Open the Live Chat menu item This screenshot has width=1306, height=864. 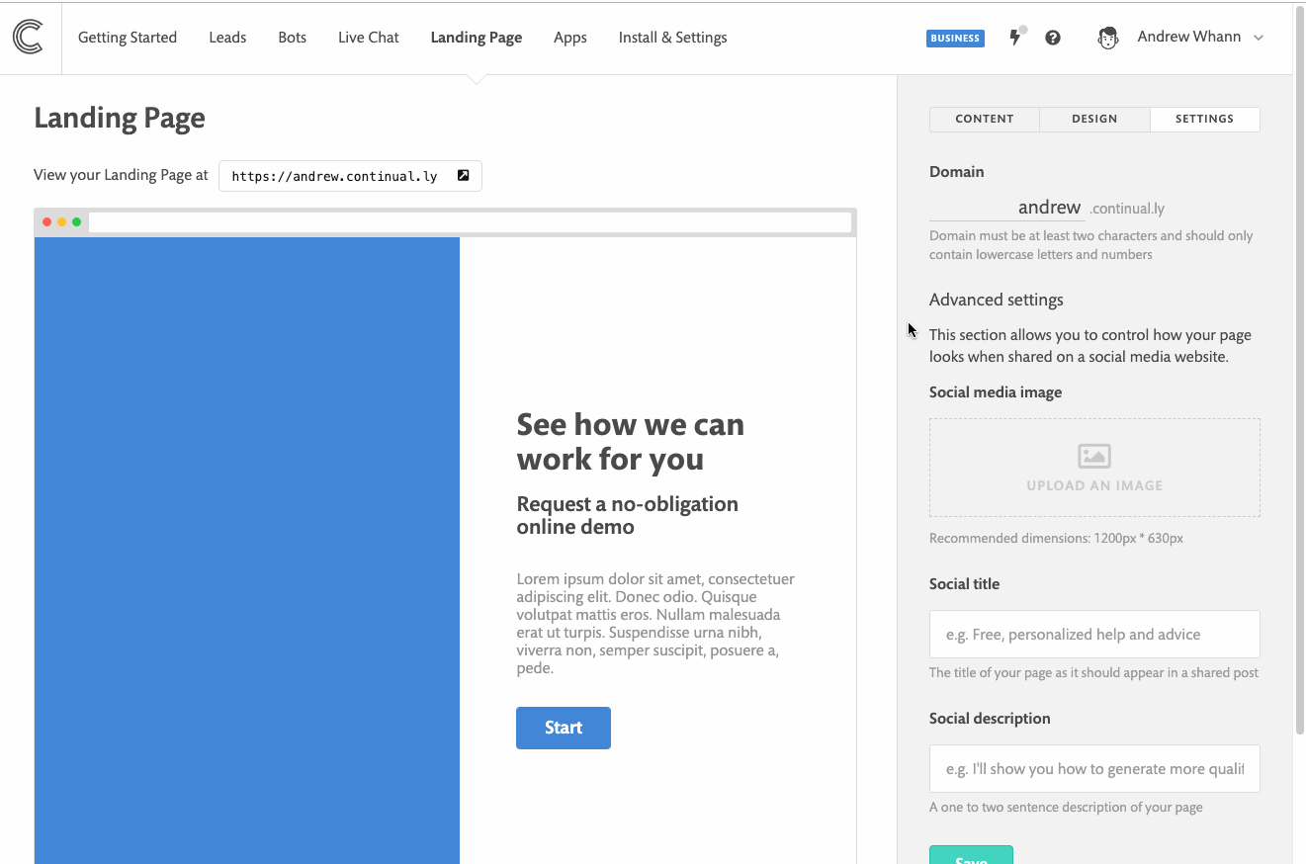[368, 38]
